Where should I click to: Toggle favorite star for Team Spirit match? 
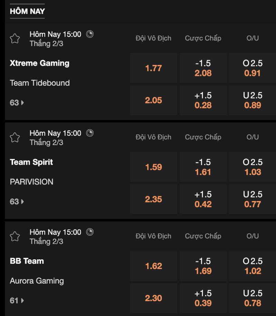(x=15, y=137)
